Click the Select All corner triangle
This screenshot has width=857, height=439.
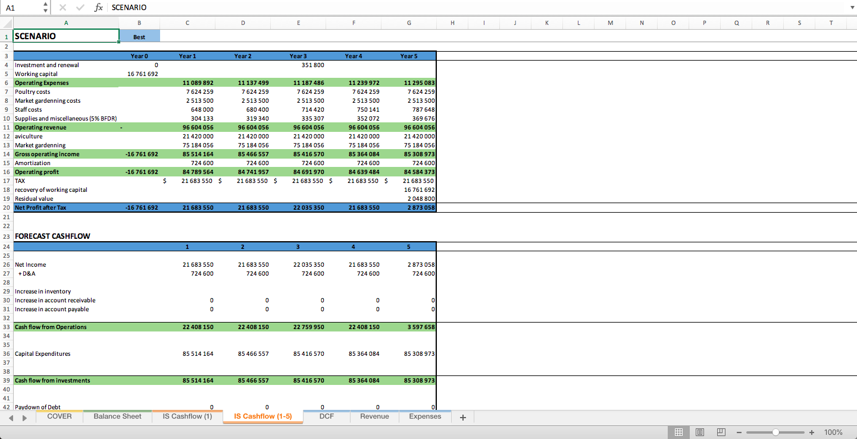pyautogui.click(x=7, y=23)
